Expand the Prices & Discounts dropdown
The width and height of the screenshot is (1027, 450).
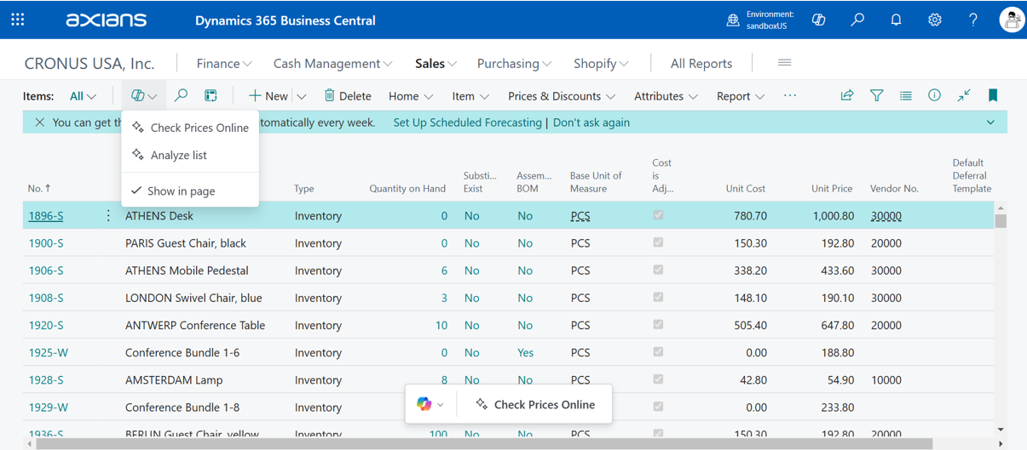coord(563,96)
